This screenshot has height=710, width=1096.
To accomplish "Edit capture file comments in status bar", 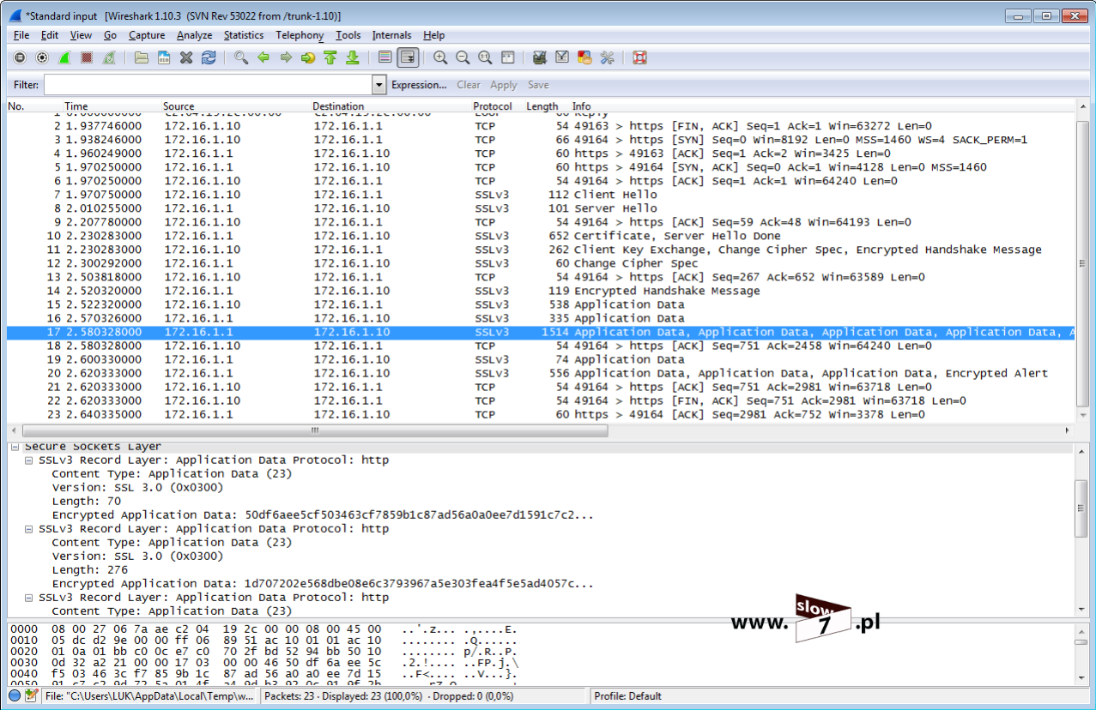I will (31, 695).
